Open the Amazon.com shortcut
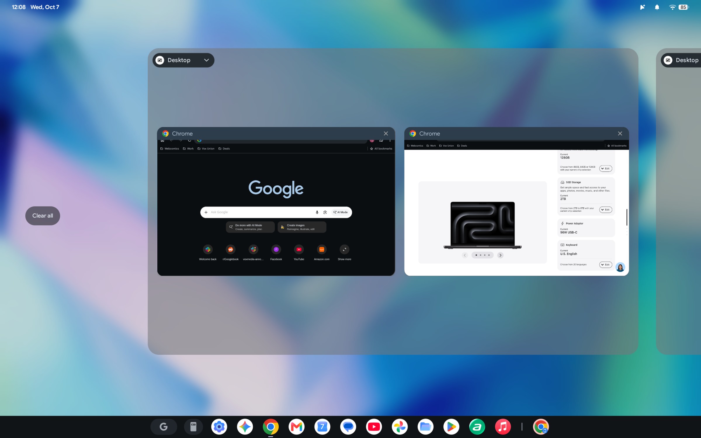This screenshot has width=701, height=438. coord(322,252)
